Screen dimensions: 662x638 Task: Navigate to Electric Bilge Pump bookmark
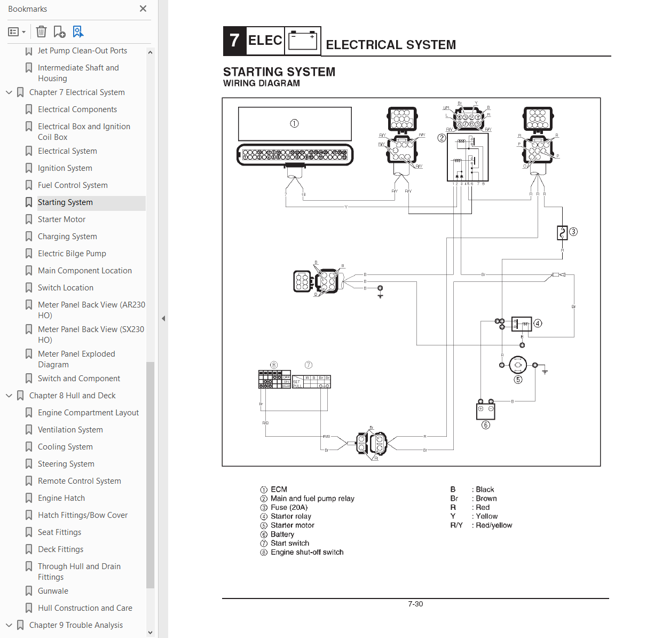[72, 254]
